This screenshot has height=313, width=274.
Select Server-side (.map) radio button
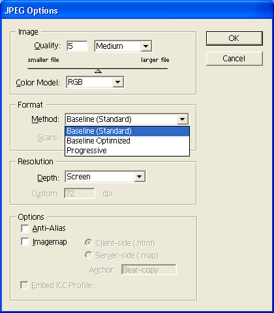(89, 255)
